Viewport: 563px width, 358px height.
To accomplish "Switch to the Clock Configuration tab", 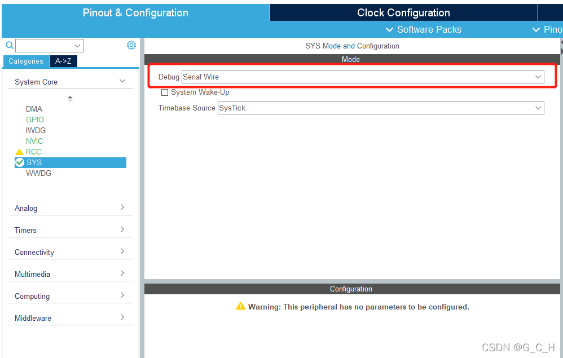I will pyautogui.click(x=403, y=12).
